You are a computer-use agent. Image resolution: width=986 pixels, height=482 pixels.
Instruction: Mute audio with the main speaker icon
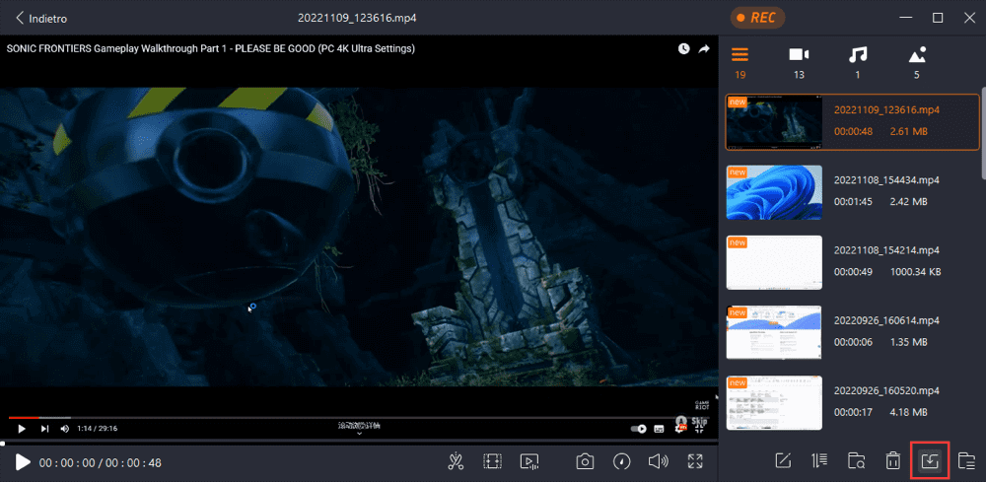click(x=658, y=462)
